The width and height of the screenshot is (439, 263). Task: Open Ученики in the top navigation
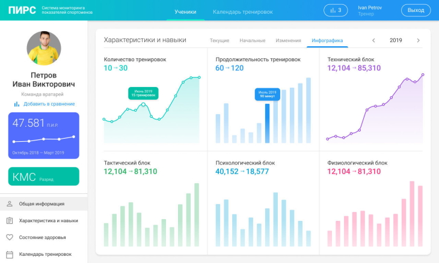coord(185,11)
